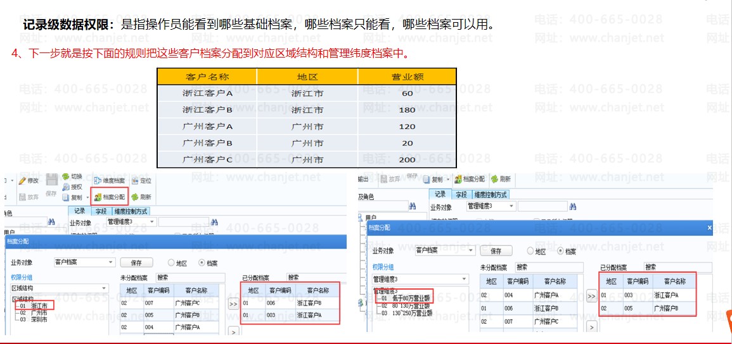The width and height of the screenshot is (732, 344).
Task: Open 区域结构 dropdown under 权限分组
Action: tap(105, 288)
